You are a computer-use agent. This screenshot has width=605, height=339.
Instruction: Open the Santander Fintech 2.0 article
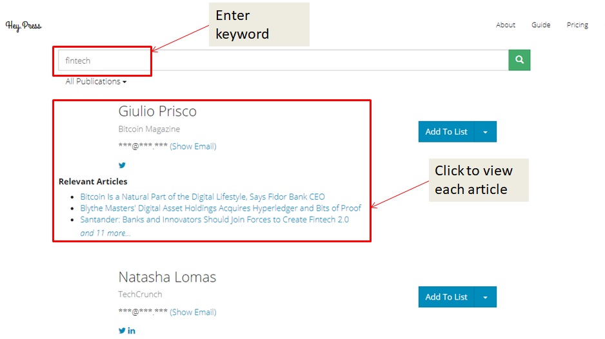tap(214, 220)
